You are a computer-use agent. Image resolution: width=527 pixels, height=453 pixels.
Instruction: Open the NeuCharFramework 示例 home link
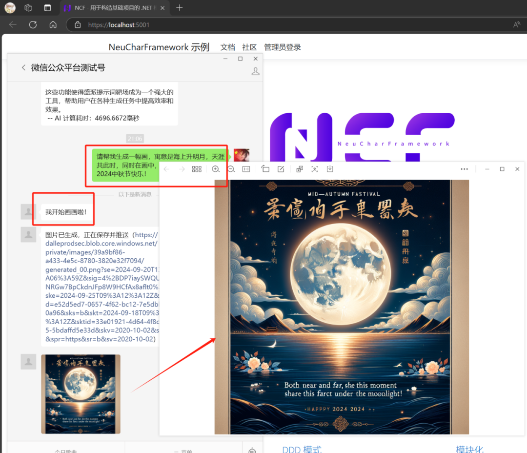pos(159,47)
